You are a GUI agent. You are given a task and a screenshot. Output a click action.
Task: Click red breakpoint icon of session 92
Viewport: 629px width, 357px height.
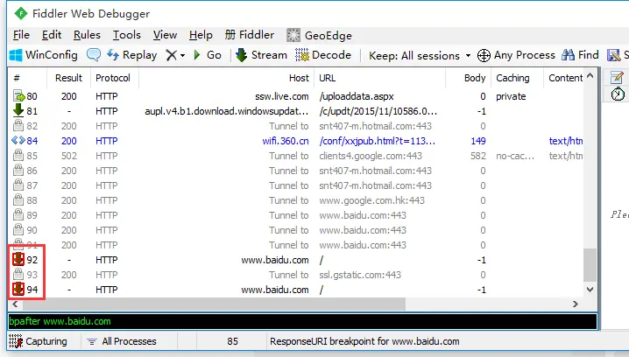pyautogui.click(x=18, y=259)
